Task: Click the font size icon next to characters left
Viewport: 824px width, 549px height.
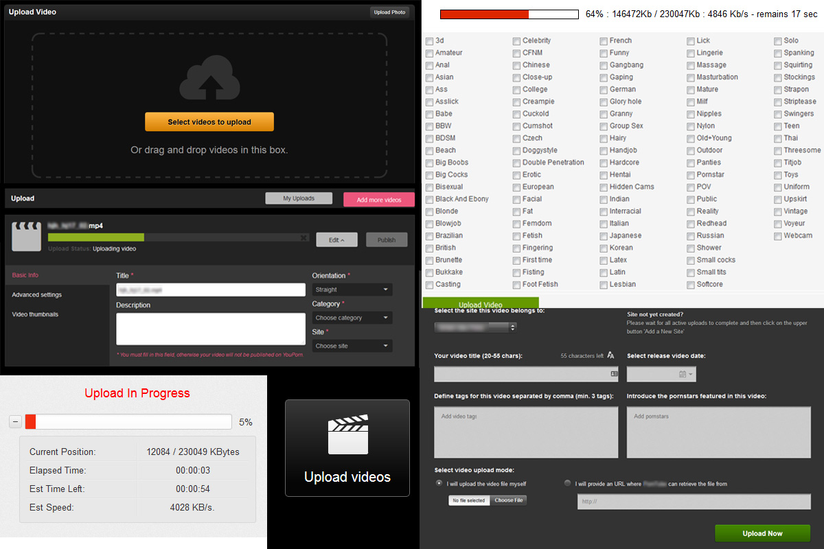Action: (x=610, y=355)
